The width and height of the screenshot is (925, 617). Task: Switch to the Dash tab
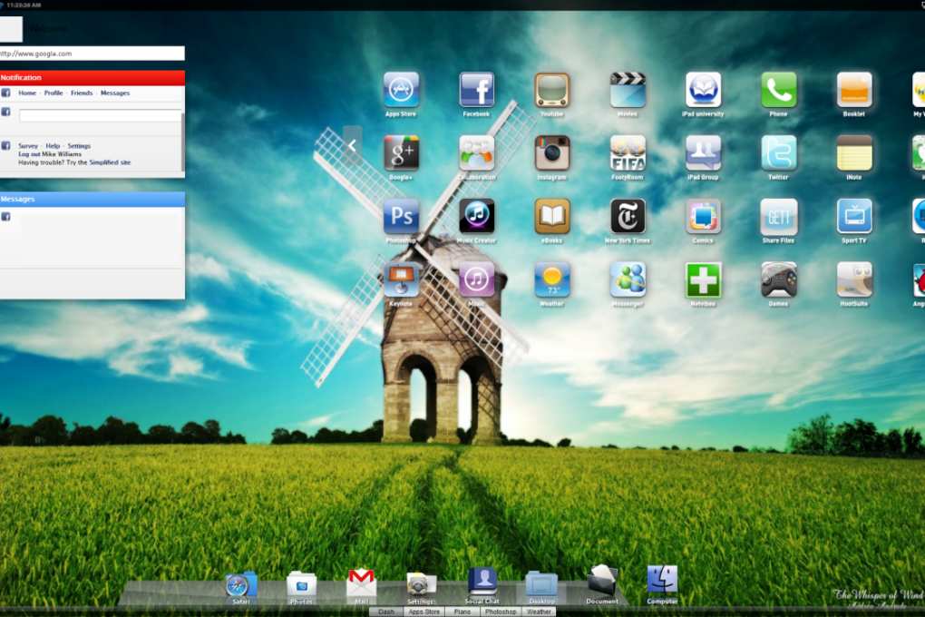386,612
